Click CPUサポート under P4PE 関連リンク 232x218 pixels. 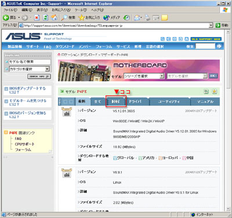point(24,144)
